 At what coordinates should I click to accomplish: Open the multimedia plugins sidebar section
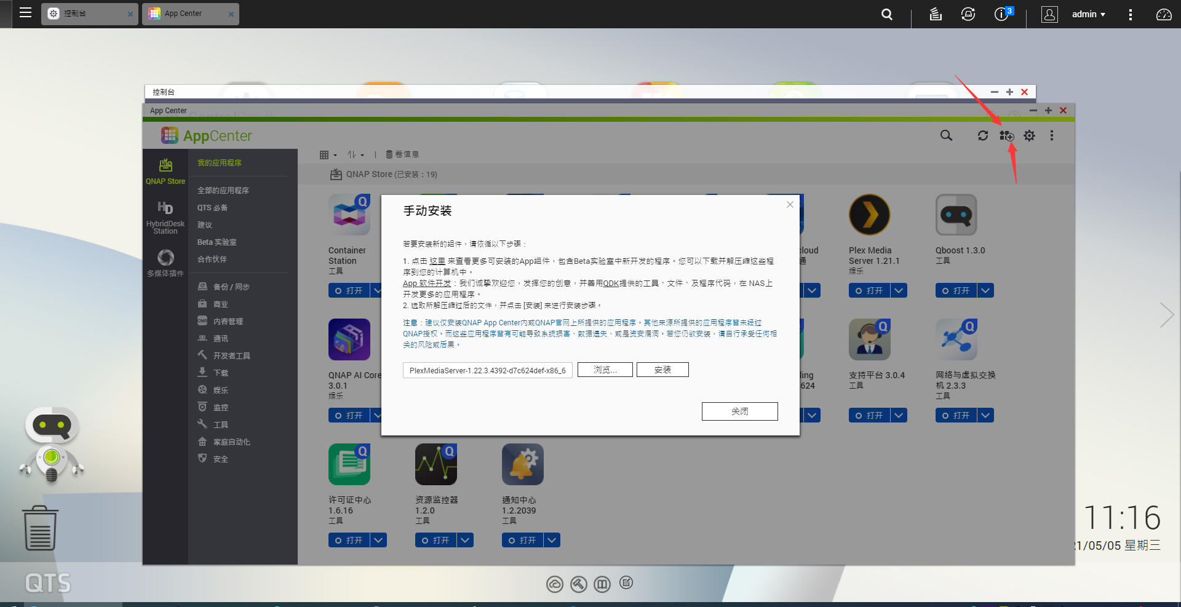(165, 263)
